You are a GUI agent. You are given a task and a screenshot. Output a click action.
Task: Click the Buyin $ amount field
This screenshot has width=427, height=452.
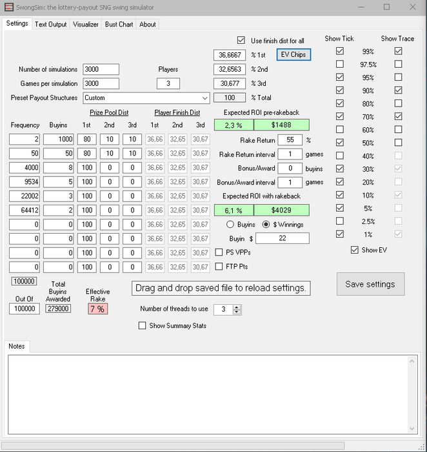coord(283,238)
